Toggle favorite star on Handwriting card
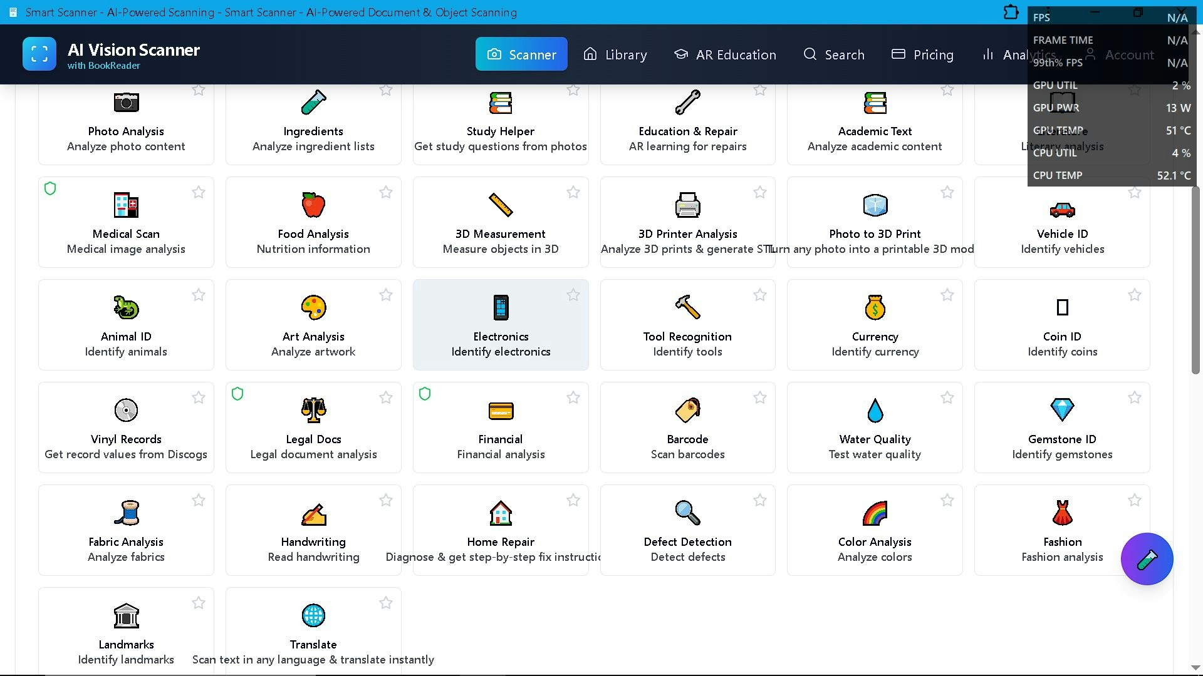 point(386,500)
